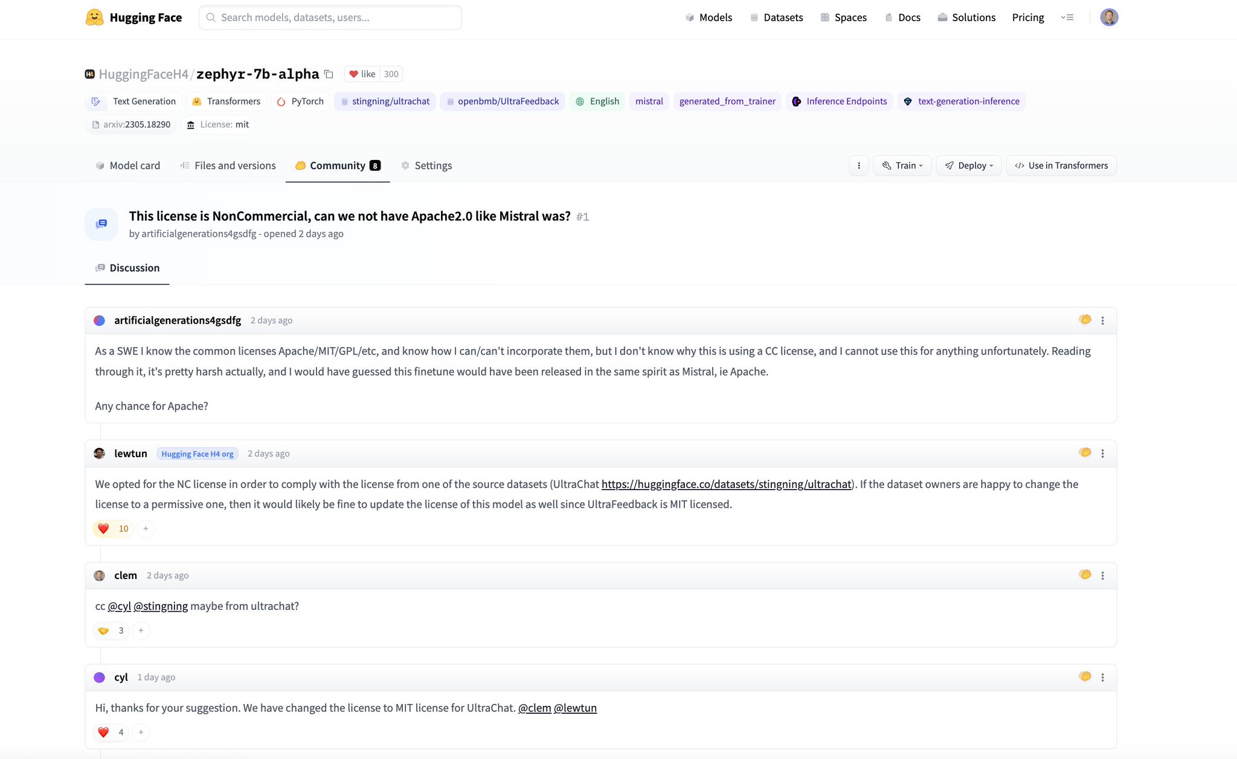Switch to Files and versions tab
1237x759 pixels.
coord(228,165)
